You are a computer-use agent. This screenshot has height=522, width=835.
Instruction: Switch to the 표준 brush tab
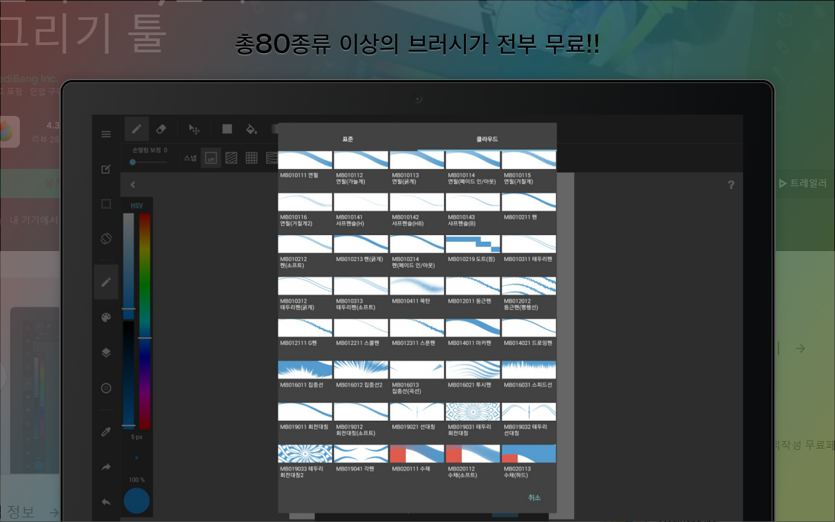[349, 138]
